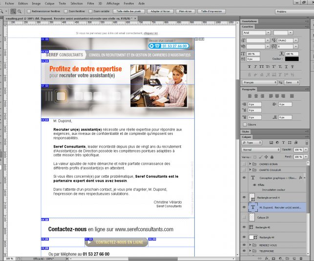Click Adapter à l'écran button
The image size is (314, 261).
click(160, 11)
